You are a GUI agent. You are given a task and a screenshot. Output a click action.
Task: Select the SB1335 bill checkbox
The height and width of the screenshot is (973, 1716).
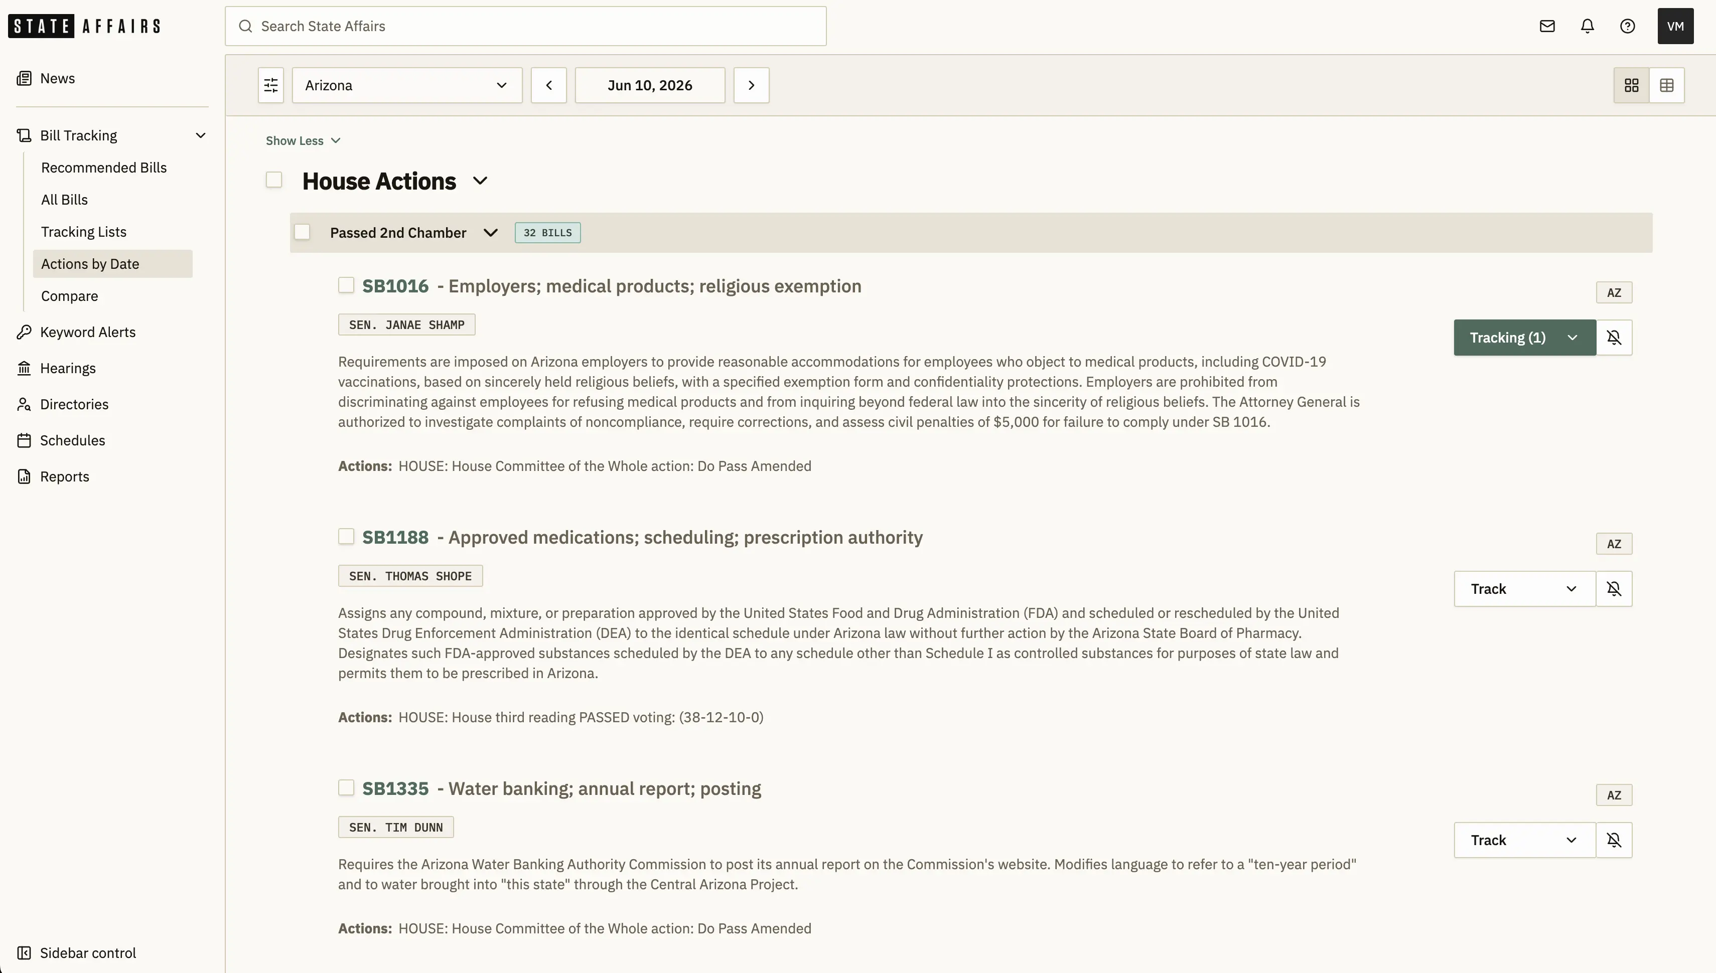click(346, 788)
